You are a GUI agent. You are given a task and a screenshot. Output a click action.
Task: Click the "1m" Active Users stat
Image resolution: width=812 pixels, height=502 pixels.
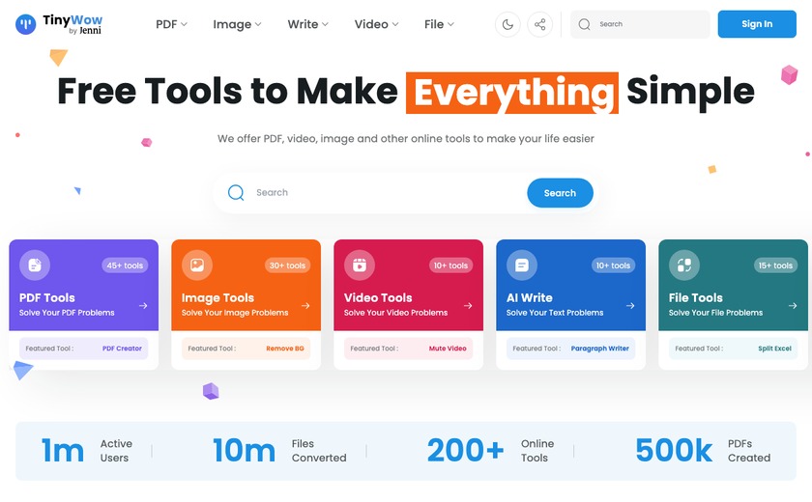click(63, 450)
